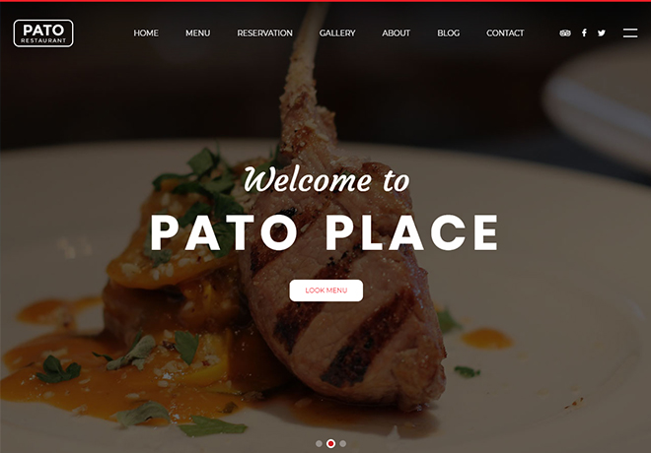Open the TripAdvisor social icon
The height and width of the screenshot is (453, 651).
(565, 33)
